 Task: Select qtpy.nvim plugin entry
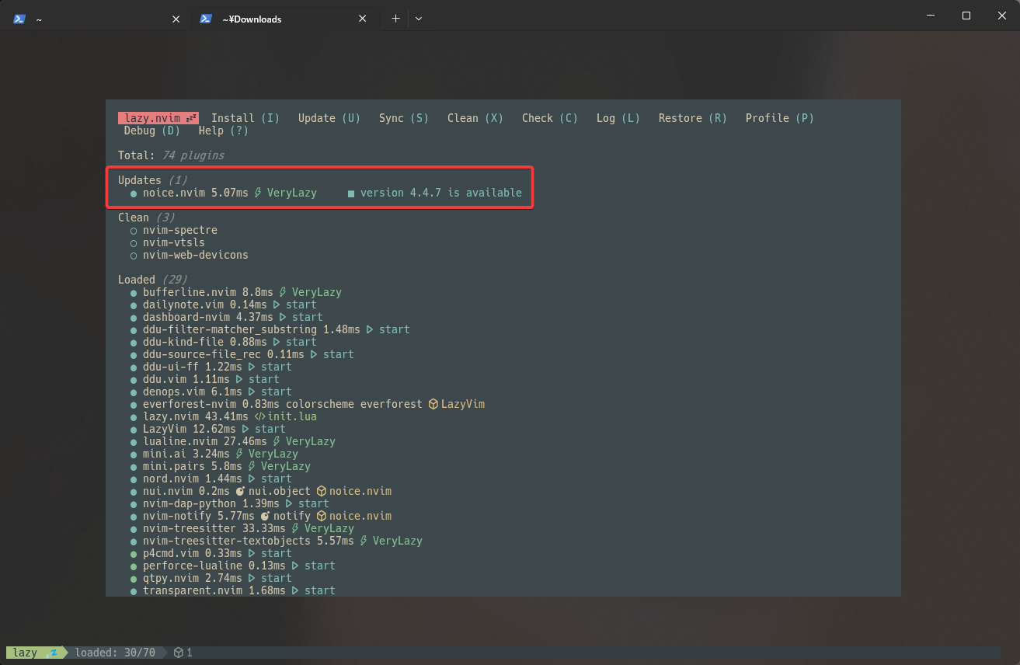click(x=171, y=578)
